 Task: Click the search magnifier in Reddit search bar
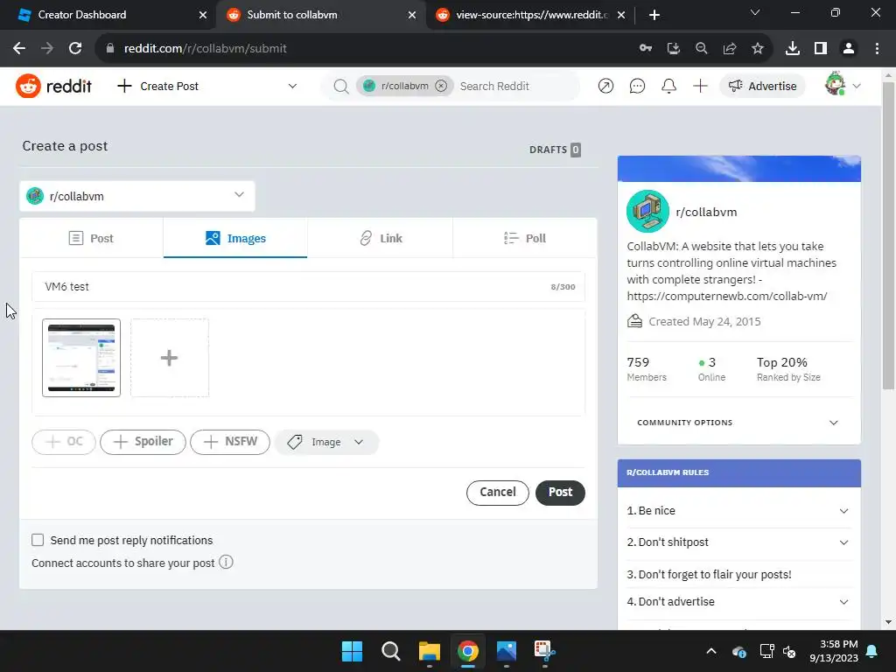pos(341,87)
